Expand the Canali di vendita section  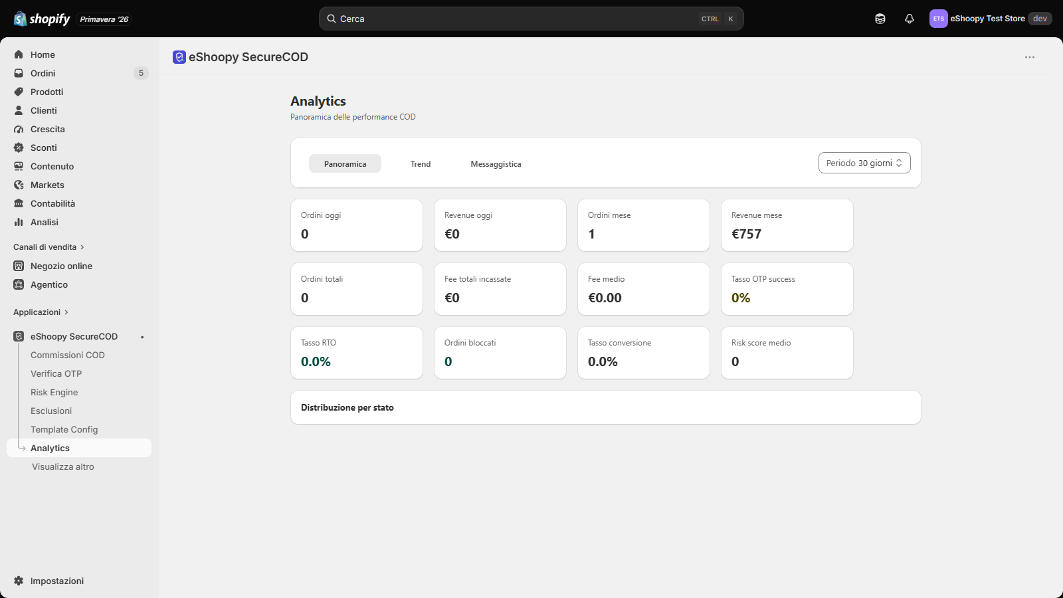click(49, 247)
